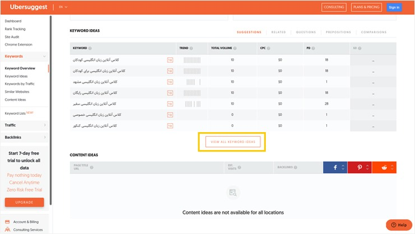Open the link icon for the مشهد keyword
Viewport: 415px width, 234px height.
coord(170,82)
